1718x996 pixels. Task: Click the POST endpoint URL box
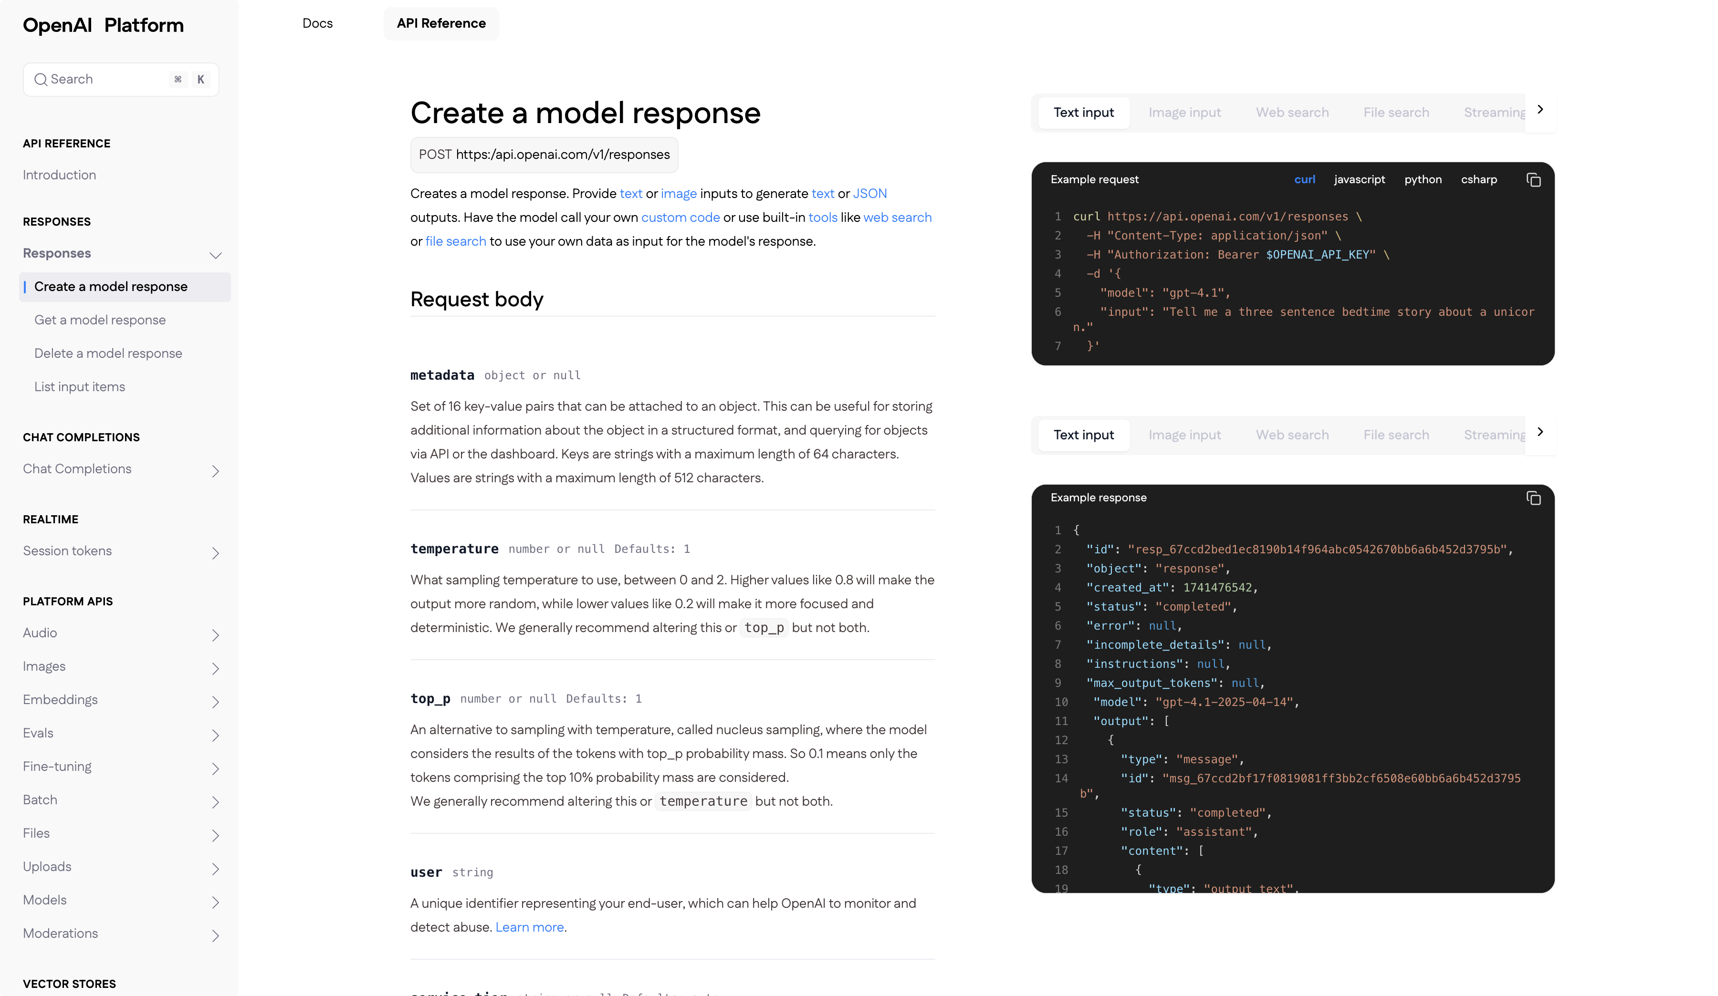click(544, 155)
